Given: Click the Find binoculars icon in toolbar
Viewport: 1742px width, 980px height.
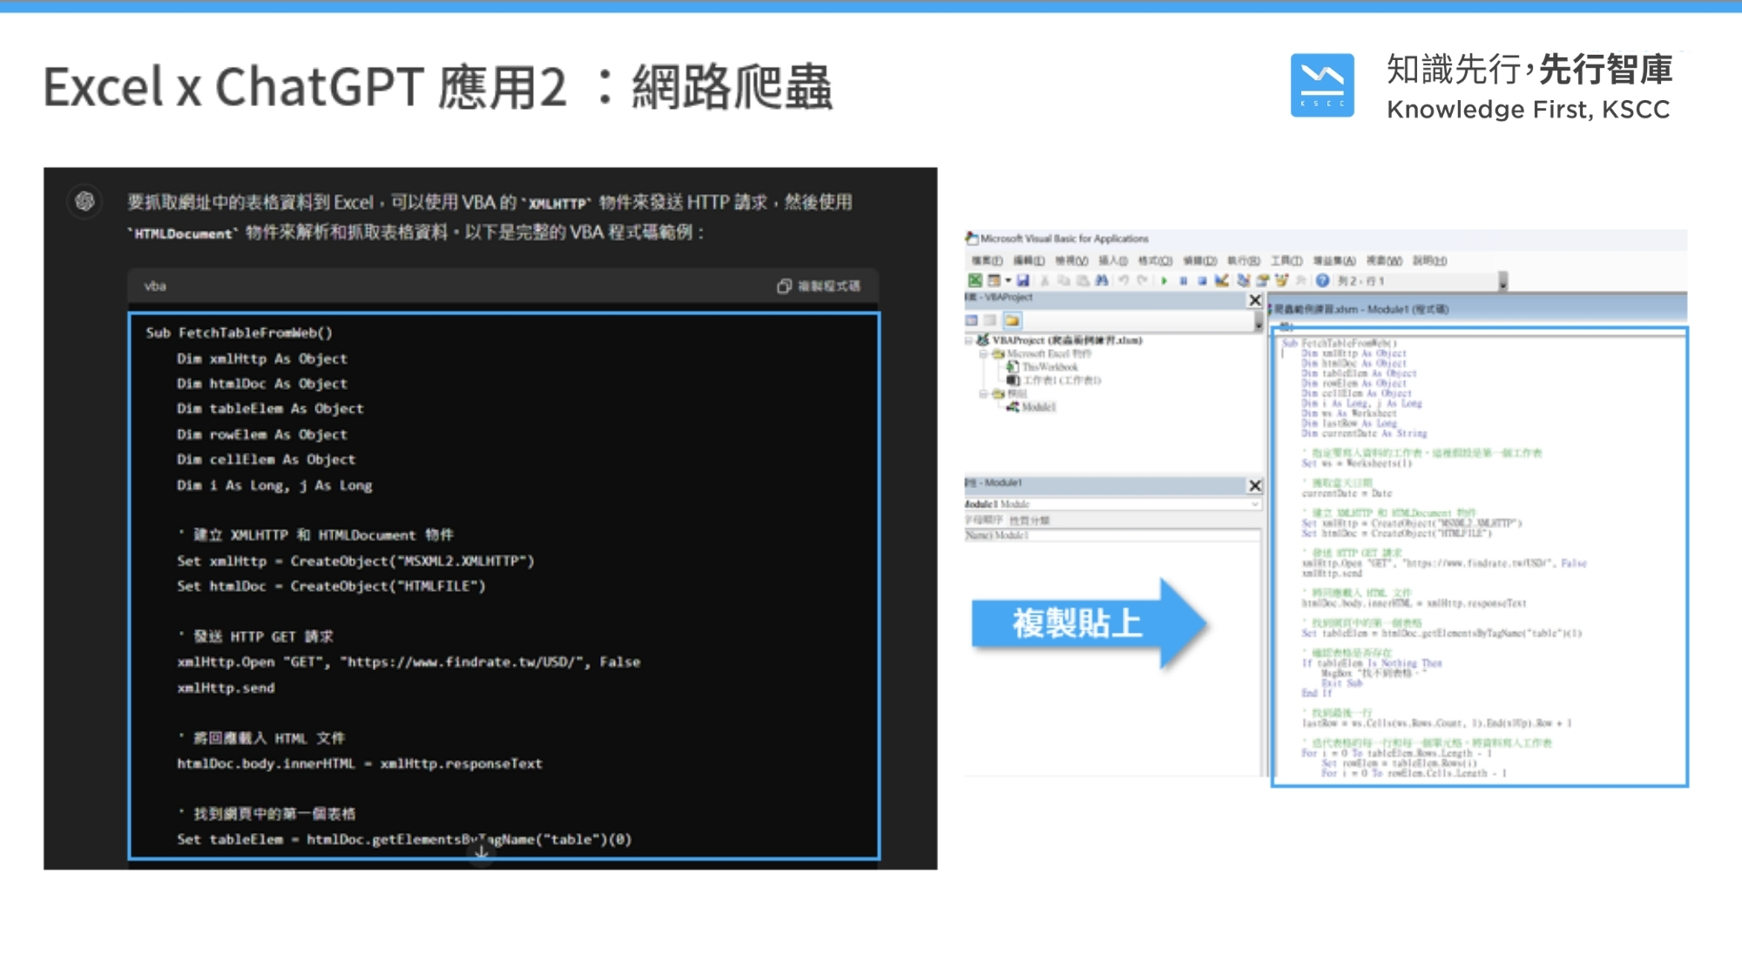Looking at the screenshot, I should pos(1102,280).
